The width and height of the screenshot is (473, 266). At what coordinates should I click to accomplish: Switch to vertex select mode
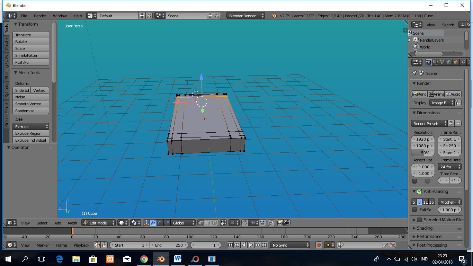coord(200,223)
